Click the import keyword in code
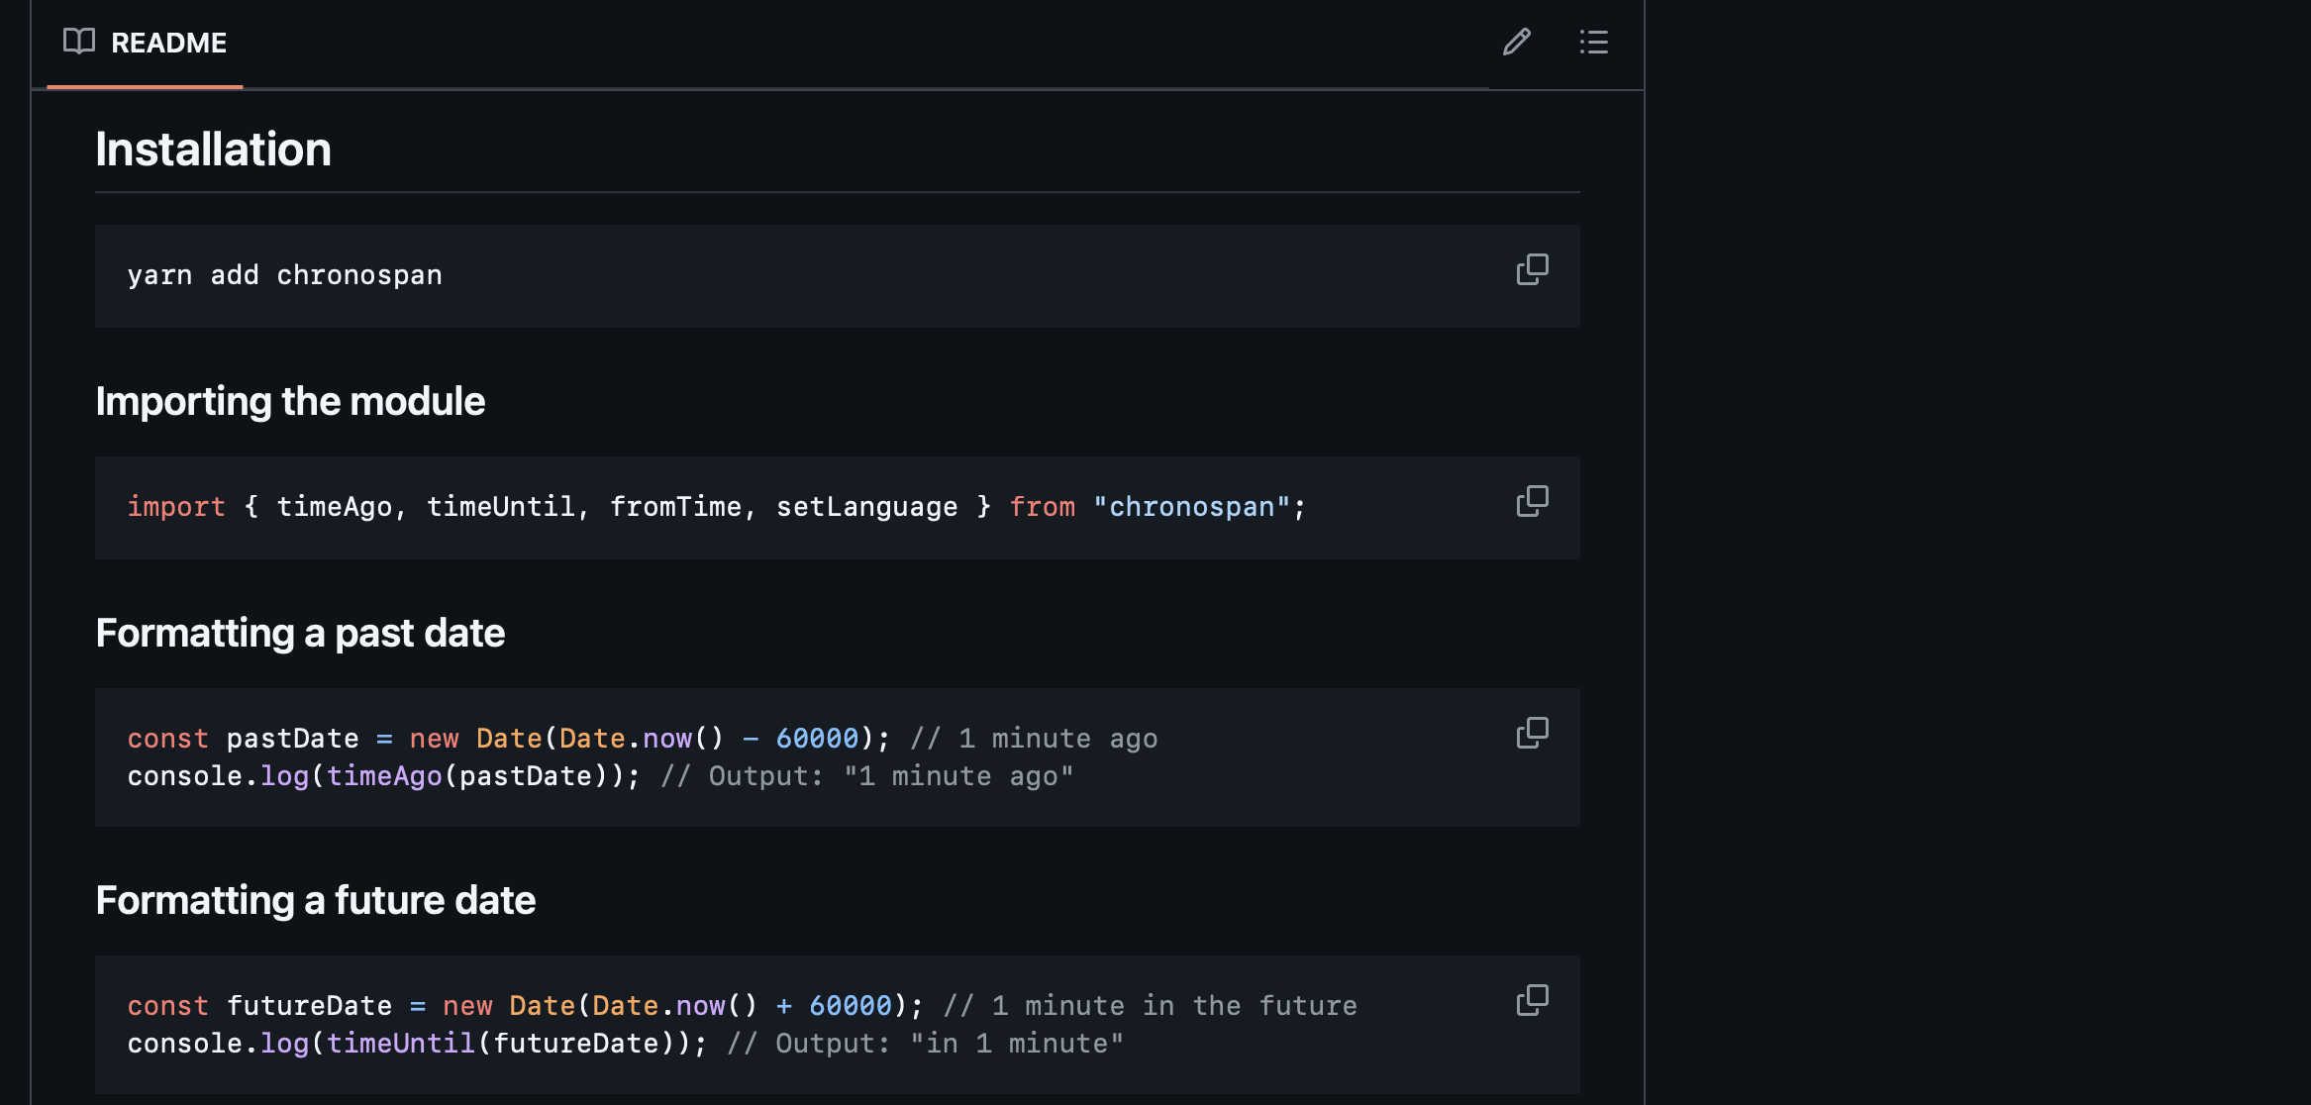This screenshot has width=2311, height=1105. pyautogui.click(x=176, y=507)
